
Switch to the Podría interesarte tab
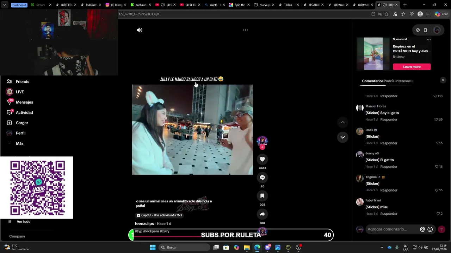coord(399,81)
